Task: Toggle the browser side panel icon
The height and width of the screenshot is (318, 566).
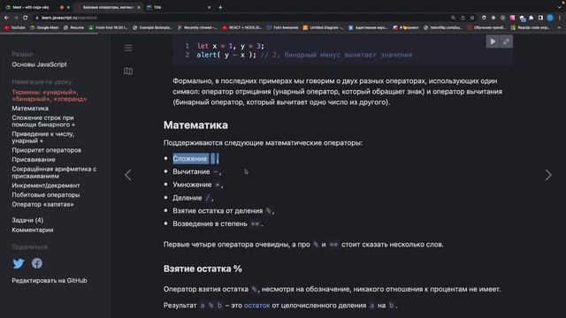Action: coord(540,18)
